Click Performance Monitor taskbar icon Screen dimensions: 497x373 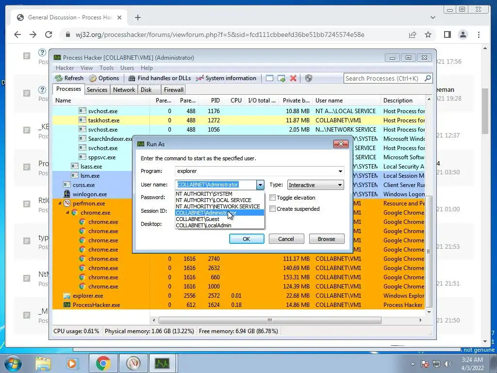click(x=133, y=363)
